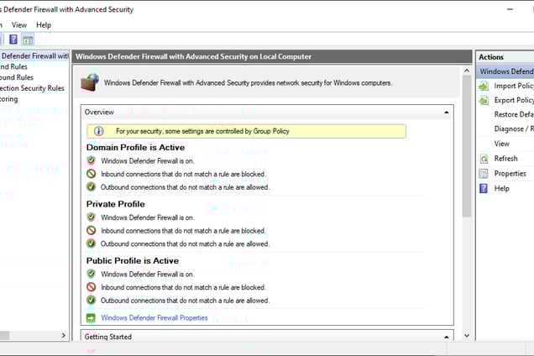The image size is (534, 356).
Task: Click the Properties icon in Actions pane
Action: click(484, 174)
